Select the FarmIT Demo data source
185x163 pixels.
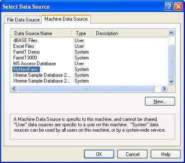(26, 52)
